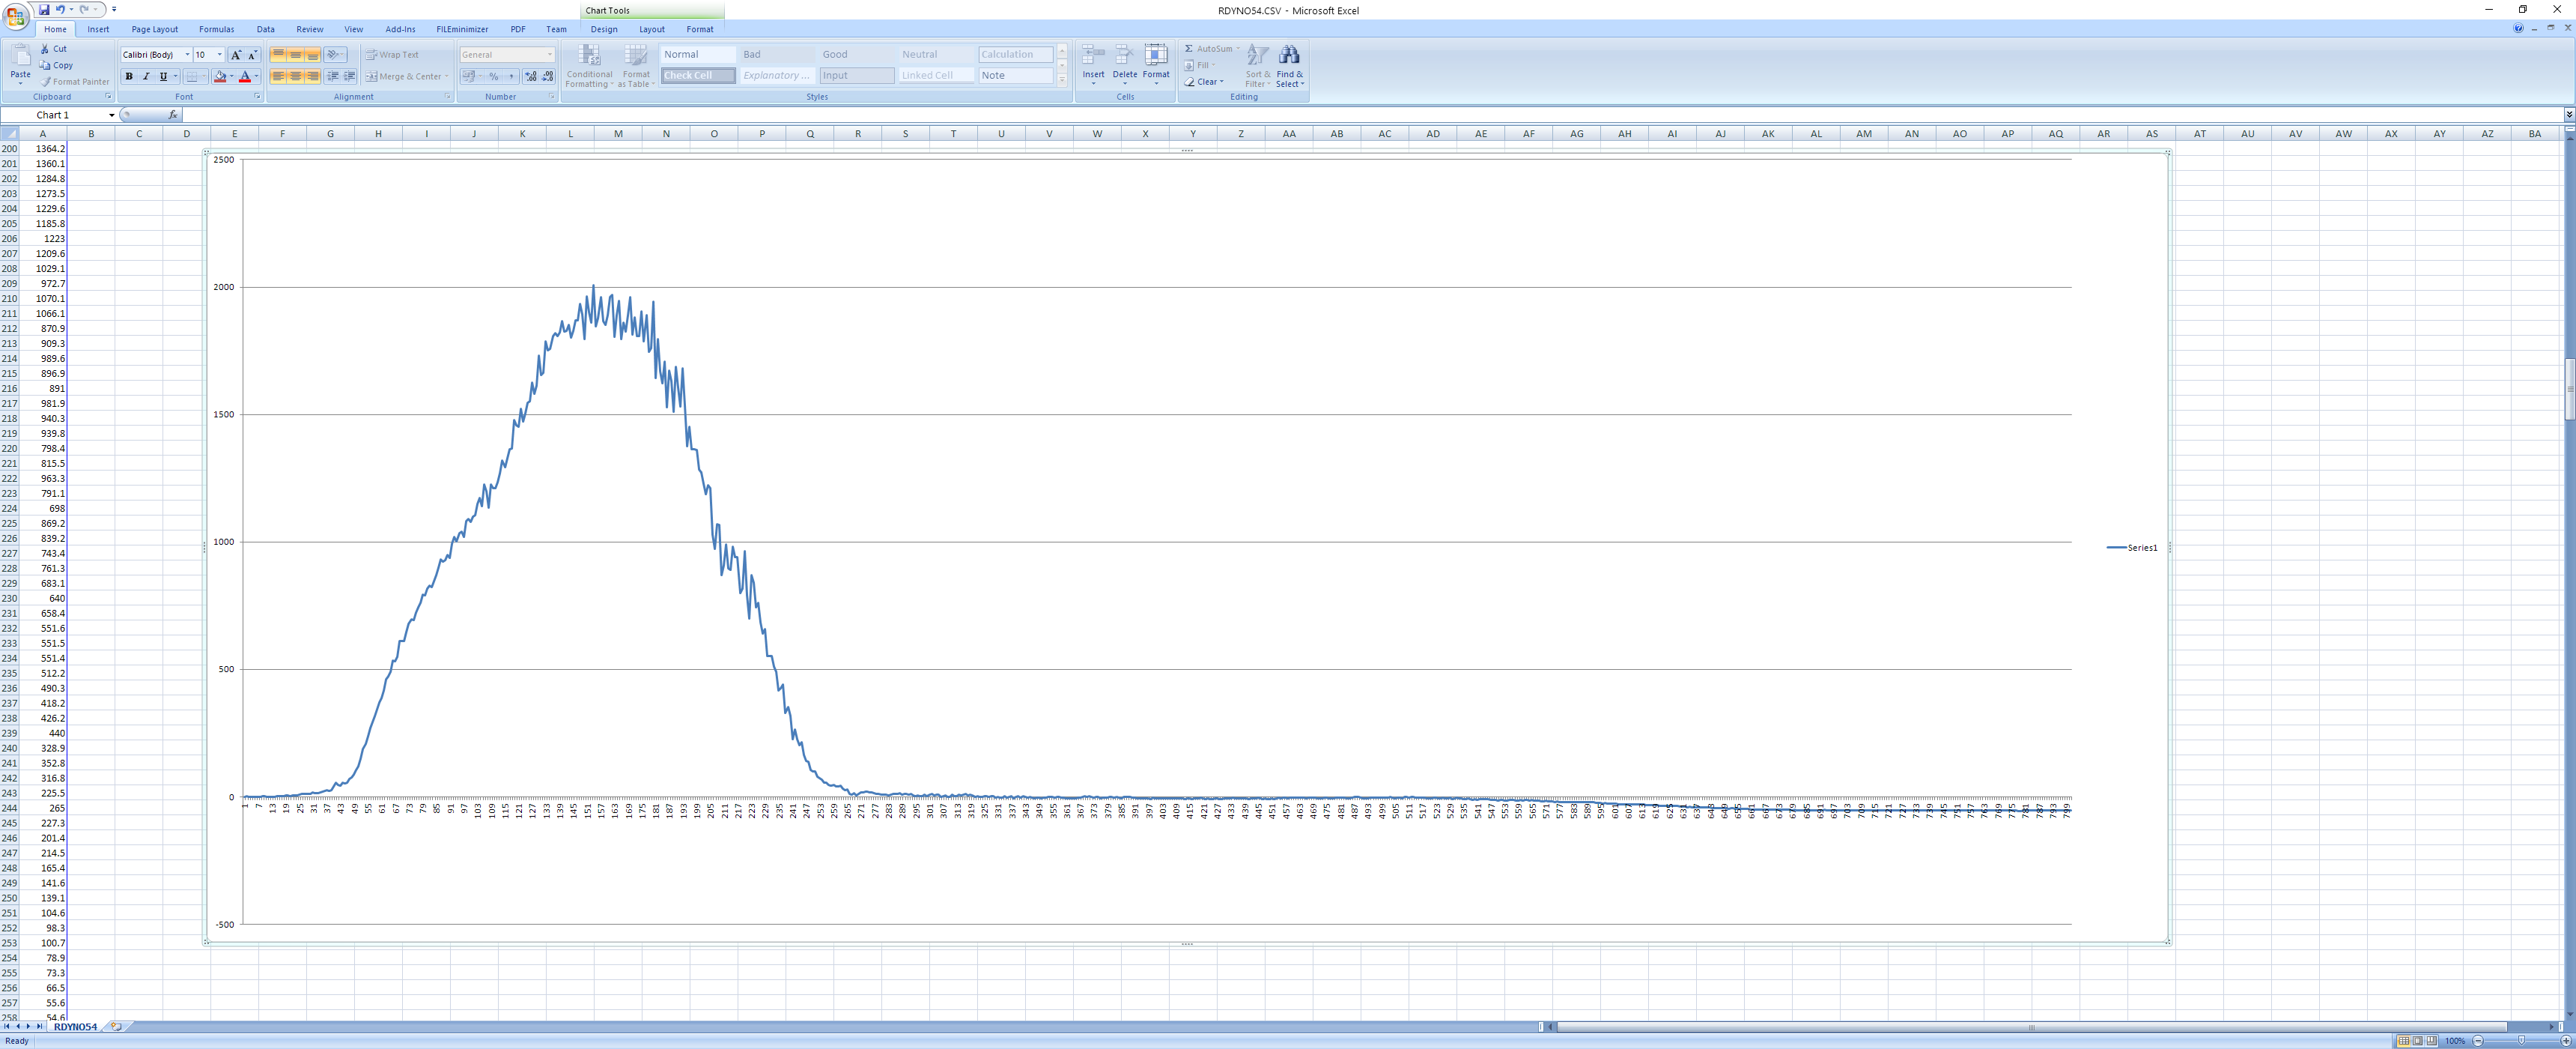2576x1049 pixels.
Task: Open the Name Box dropdown arrow
Action: [x=111, y=115]
